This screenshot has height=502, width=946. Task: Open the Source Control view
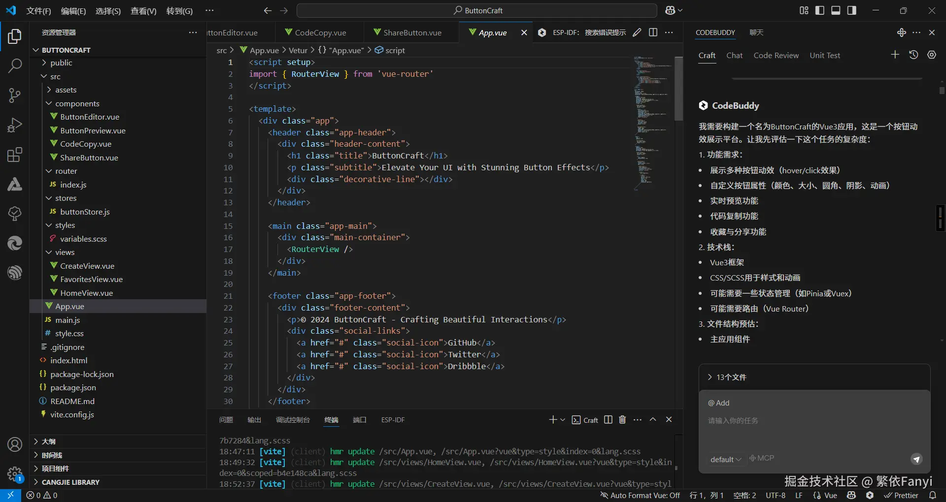15,95
